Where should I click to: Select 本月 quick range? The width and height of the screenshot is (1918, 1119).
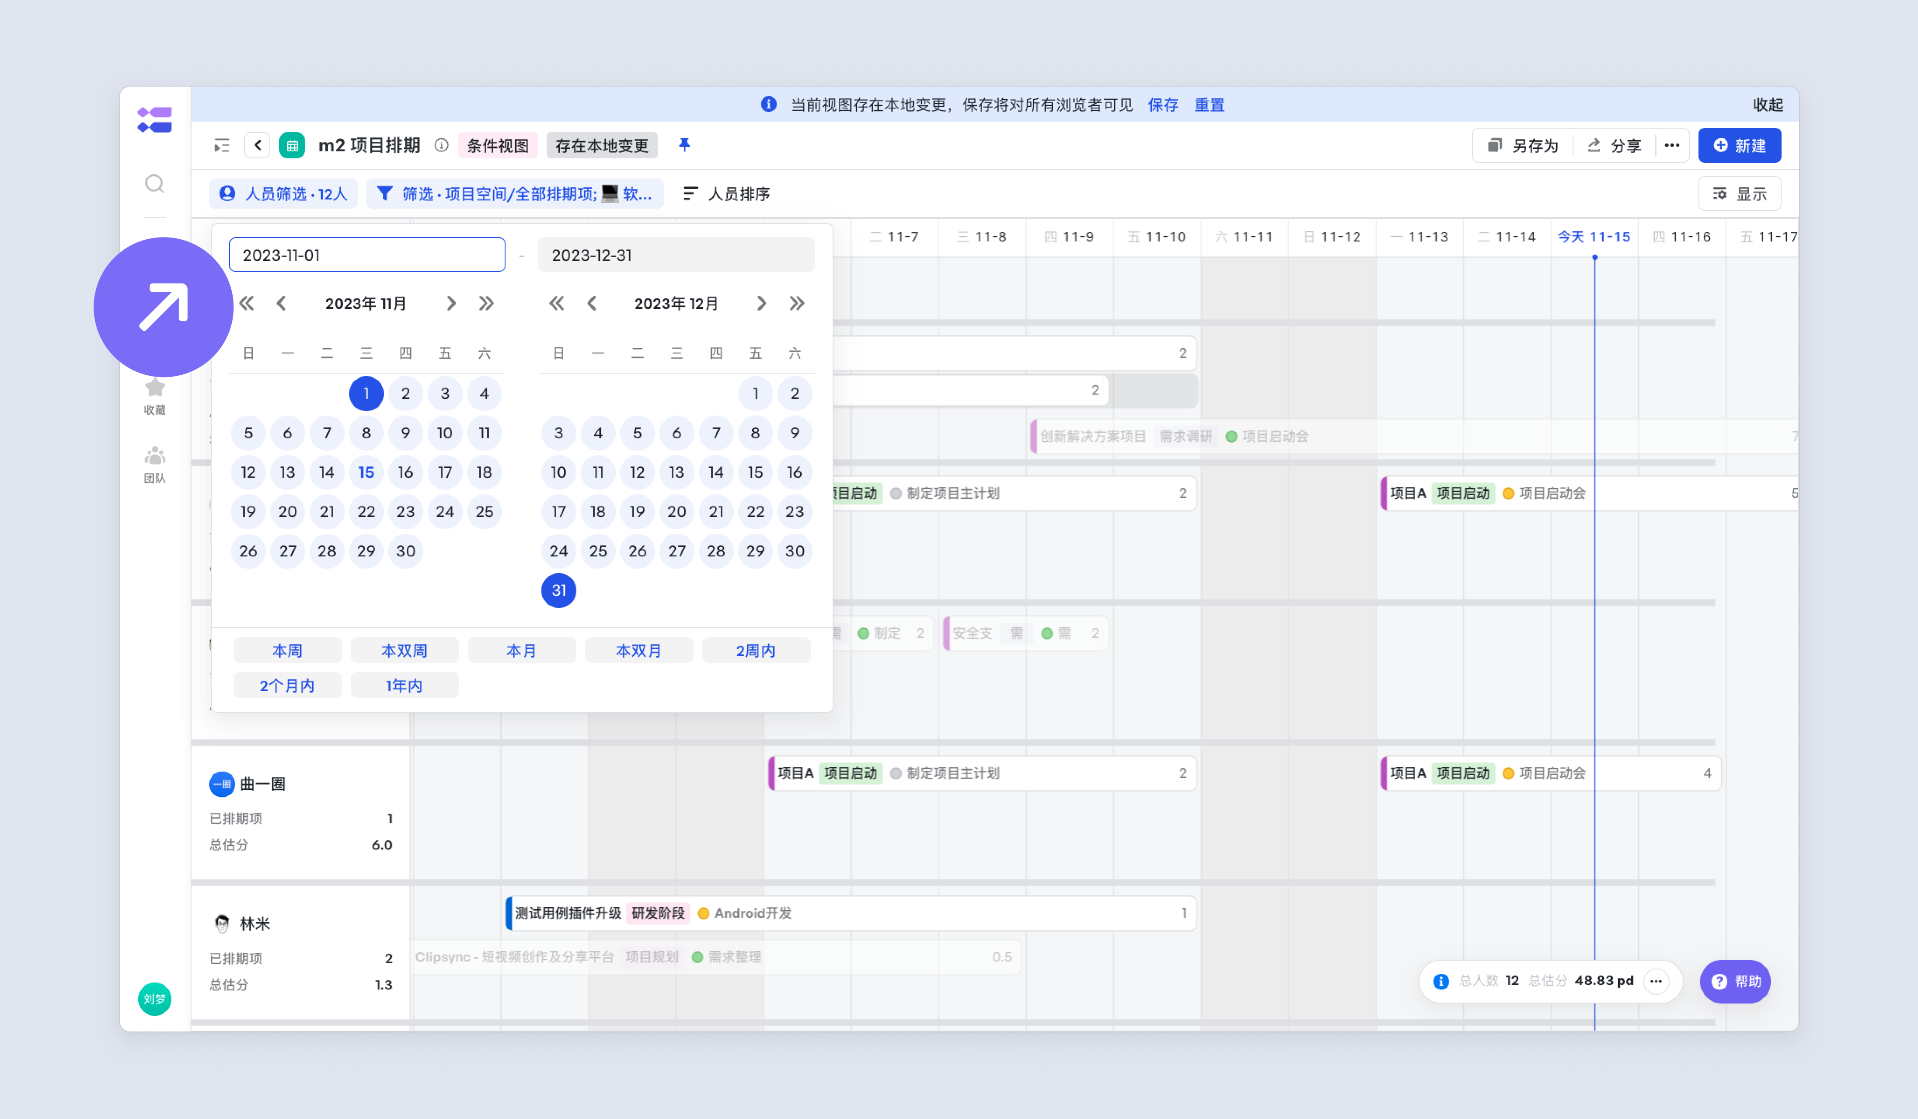pos(521,650)
